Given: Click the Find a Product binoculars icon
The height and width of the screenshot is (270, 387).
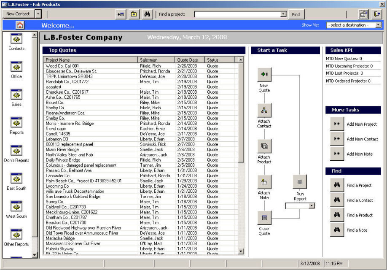Looking at the screenshot, I should (337, 215).
